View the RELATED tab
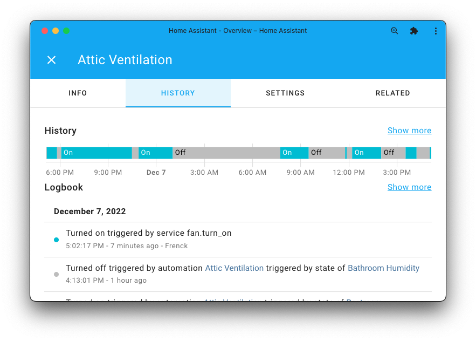476x341 pixels. pyautogui.click(x=392, y=93)
